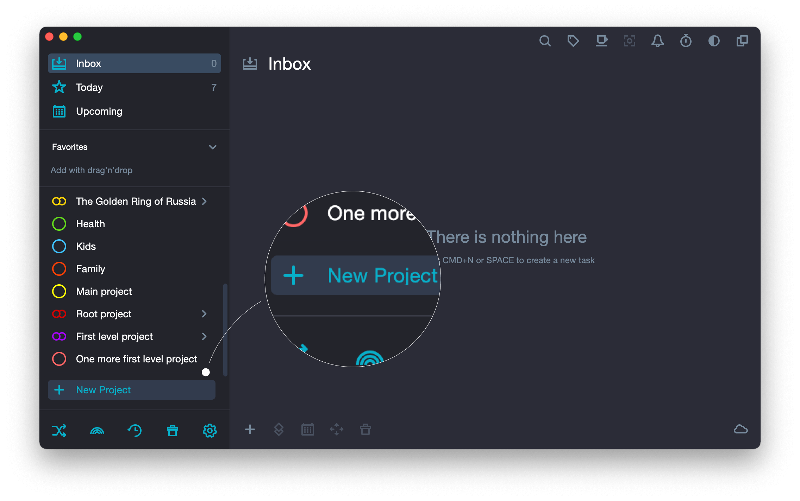Click add task plus button at bottom
The width and height of the screenshot is (800, 501).
pyautogui.click(x=250, y=429)
